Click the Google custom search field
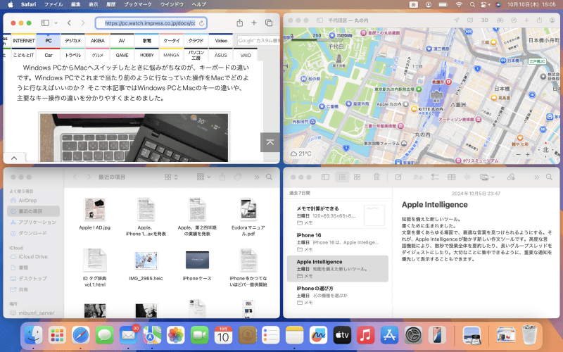This screenshot has height=352, width=563. pyautogui.click(x=258, y=41)
